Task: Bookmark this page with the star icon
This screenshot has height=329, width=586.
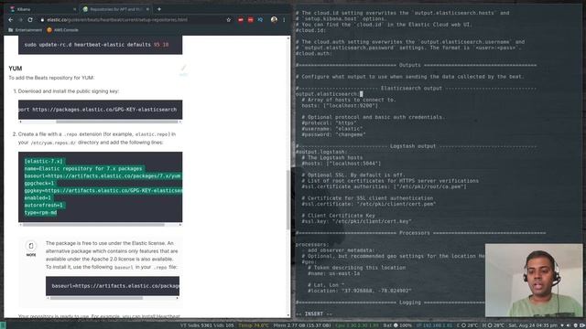Action: 229,20
